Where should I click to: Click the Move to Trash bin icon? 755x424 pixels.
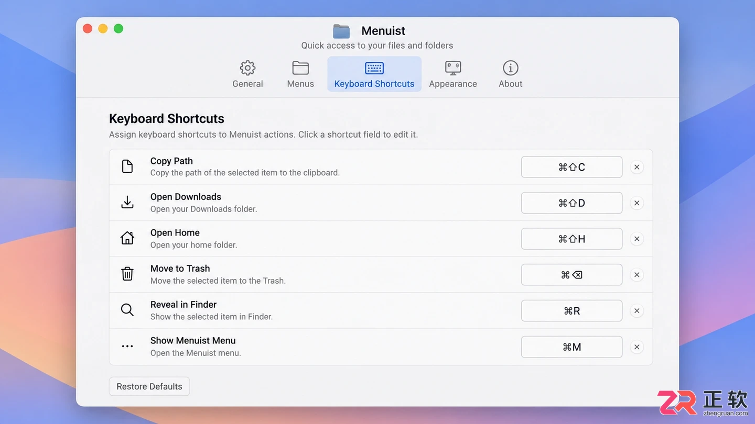127,274
